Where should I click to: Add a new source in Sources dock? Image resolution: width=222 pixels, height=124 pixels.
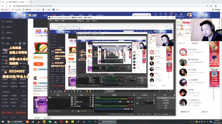(72, 111)
